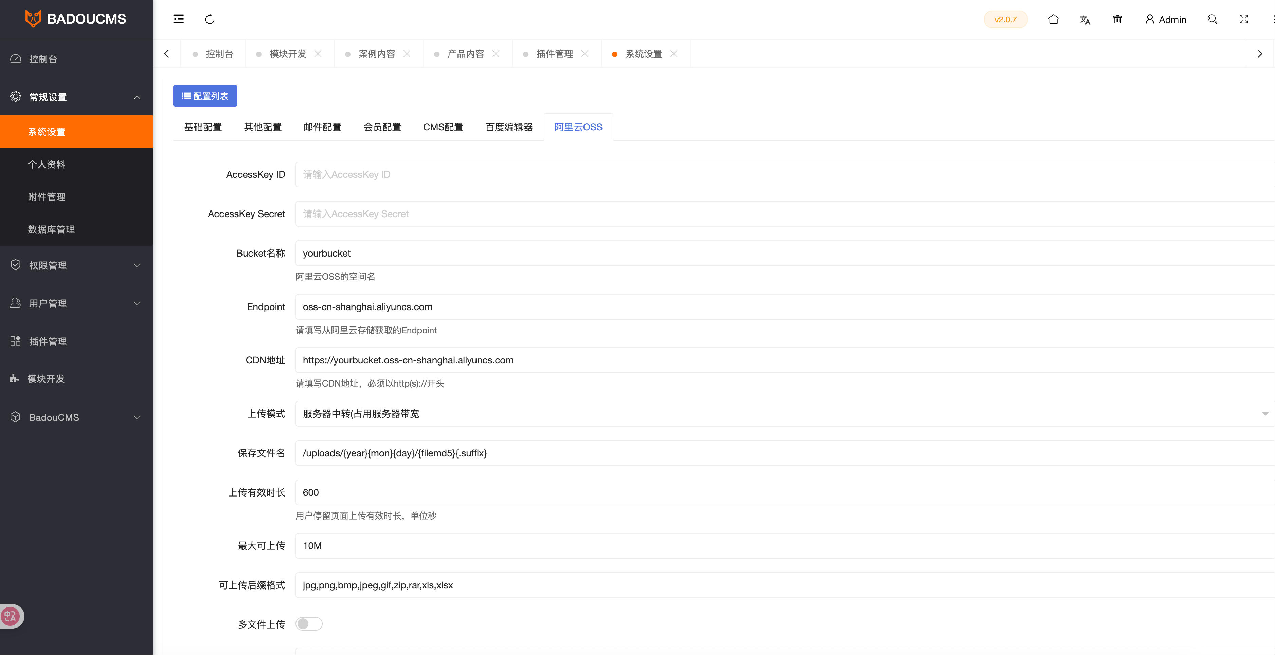The width and height of the screenshot is (1275, 655).
Task: Go to the home page icon
Action: click(1054, 19)
